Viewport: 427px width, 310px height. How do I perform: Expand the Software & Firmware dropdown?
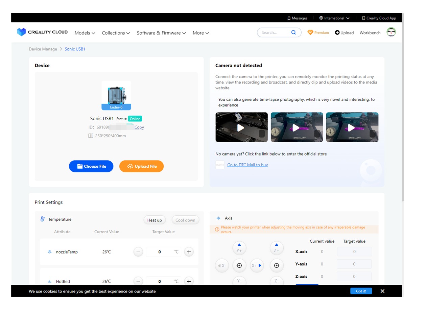161,33
